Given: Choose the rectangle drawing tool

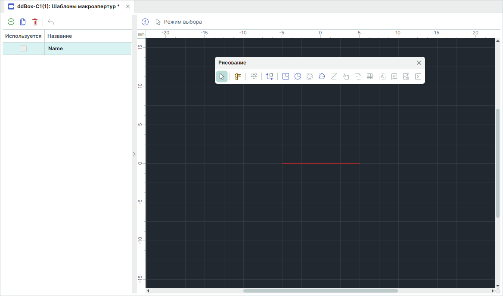Looking at the screenshot, I should pyautogui.click(x=286, y=76).
